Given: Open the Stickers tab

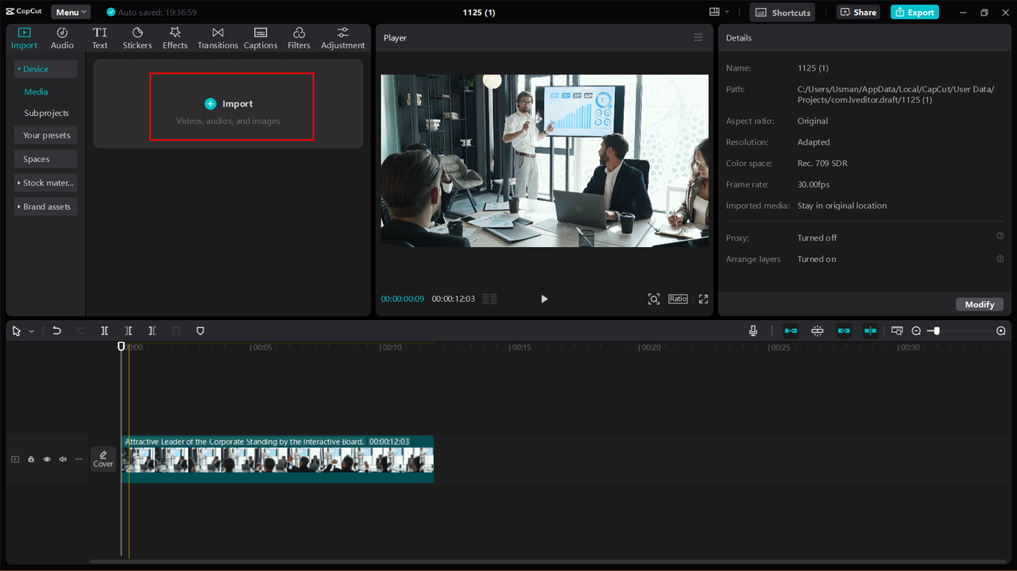Looking at the screenshot, I should pyautogui.click(x=137, y=38).
